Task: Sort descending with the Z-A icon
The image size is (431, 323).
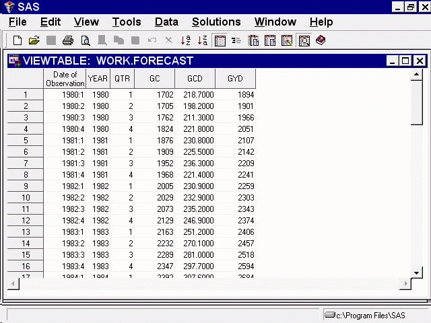Action: coord(203,41)
